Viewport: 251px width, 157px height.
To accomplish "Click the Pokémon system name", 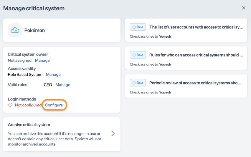I will [x=34, y=30].
